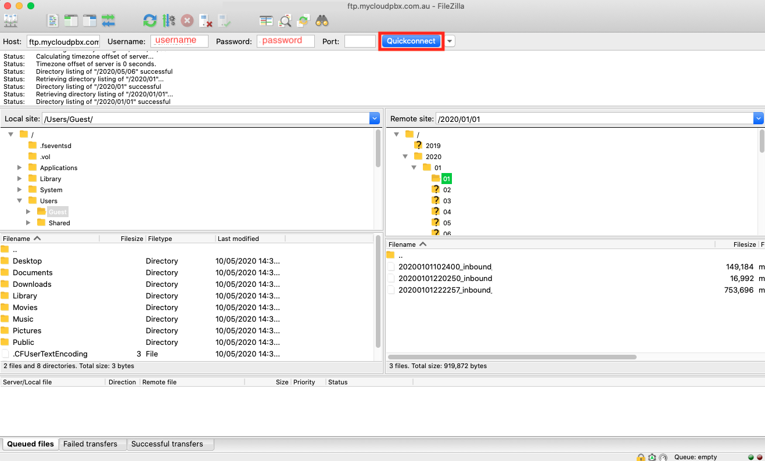This screenshot has height=461, width=765.
Task: Cancel the current operation red icon
Action: click(x=187, y=21)
